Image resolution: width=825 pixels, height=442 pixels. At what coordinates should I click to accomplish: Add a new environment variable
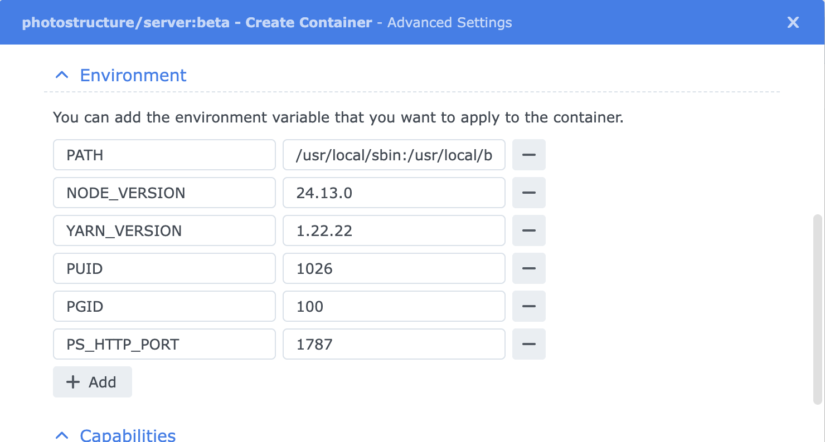click(92, 382)
